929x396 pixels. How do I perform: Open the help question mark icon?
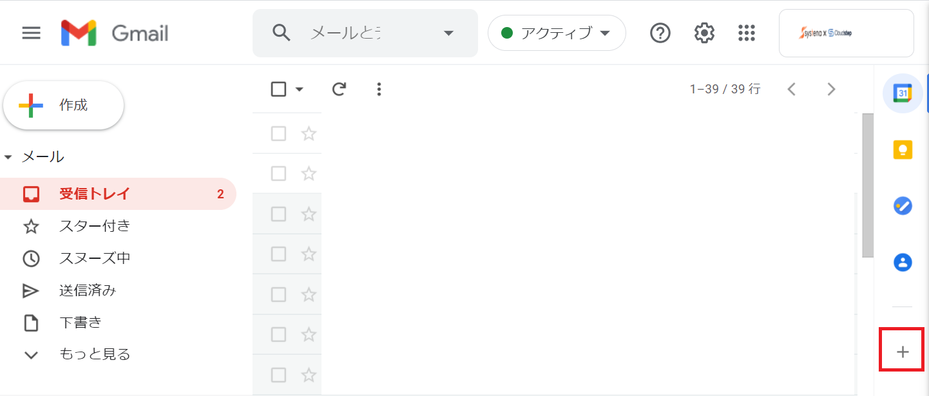pos(660,33)
